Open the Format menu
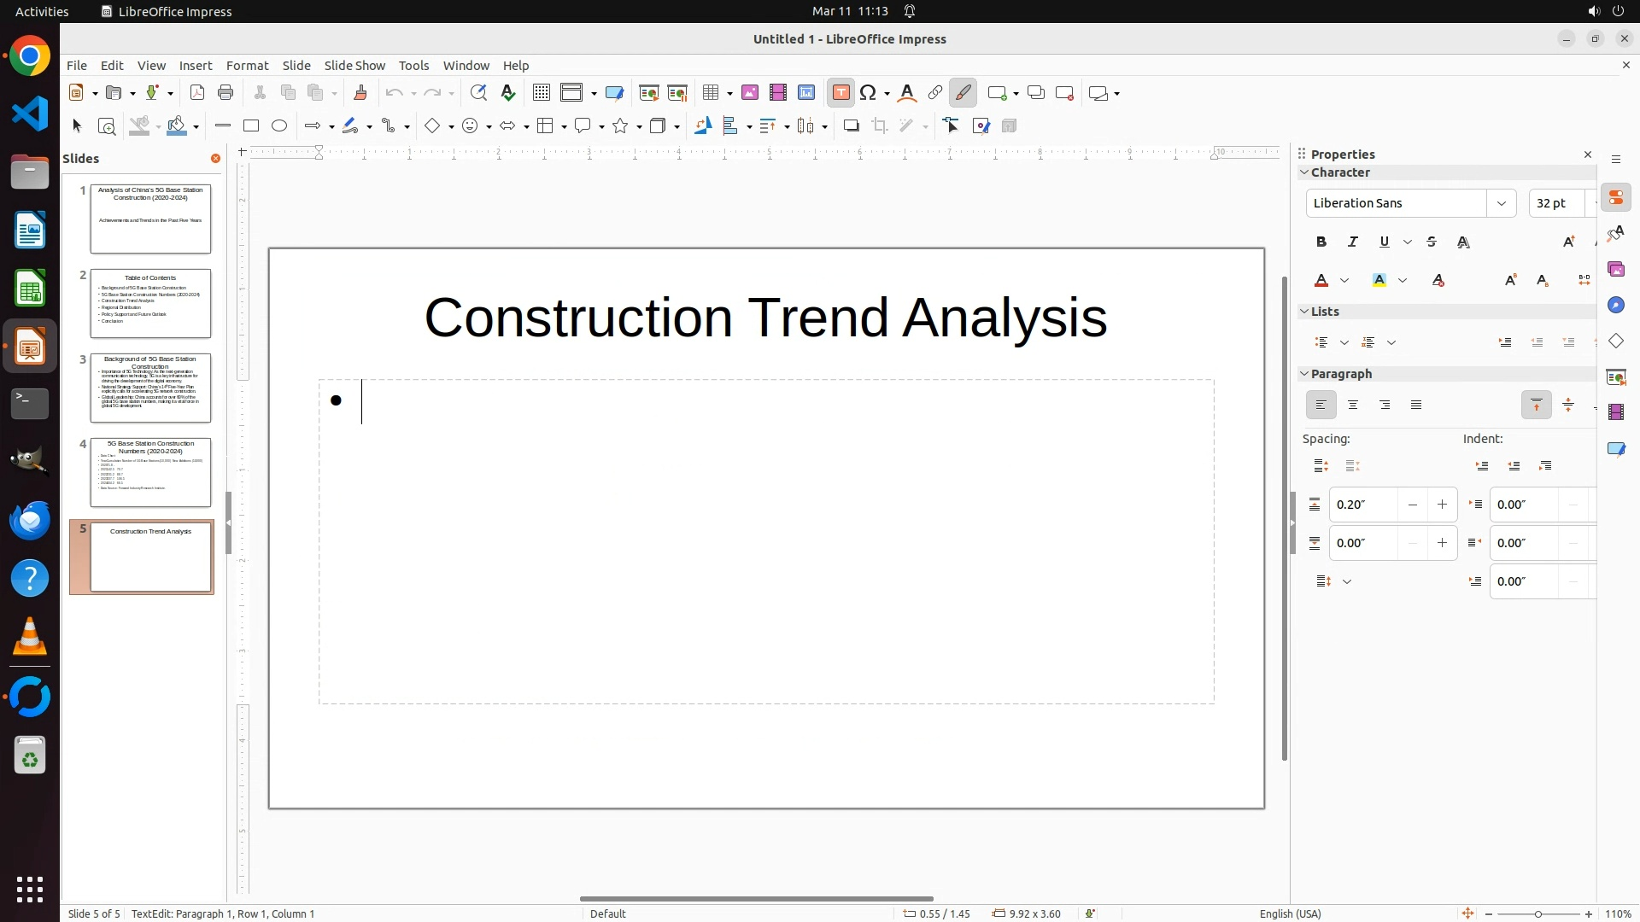1640x922 pixels. click(x=247, y=66)
